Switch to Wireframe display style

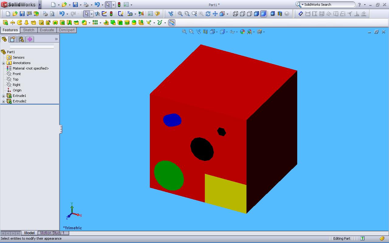[x=236, y=14]
